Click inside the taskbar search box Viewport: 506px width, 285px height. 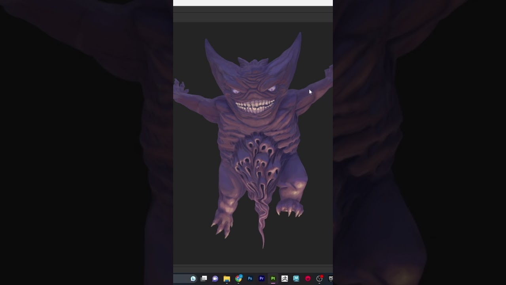181,279
